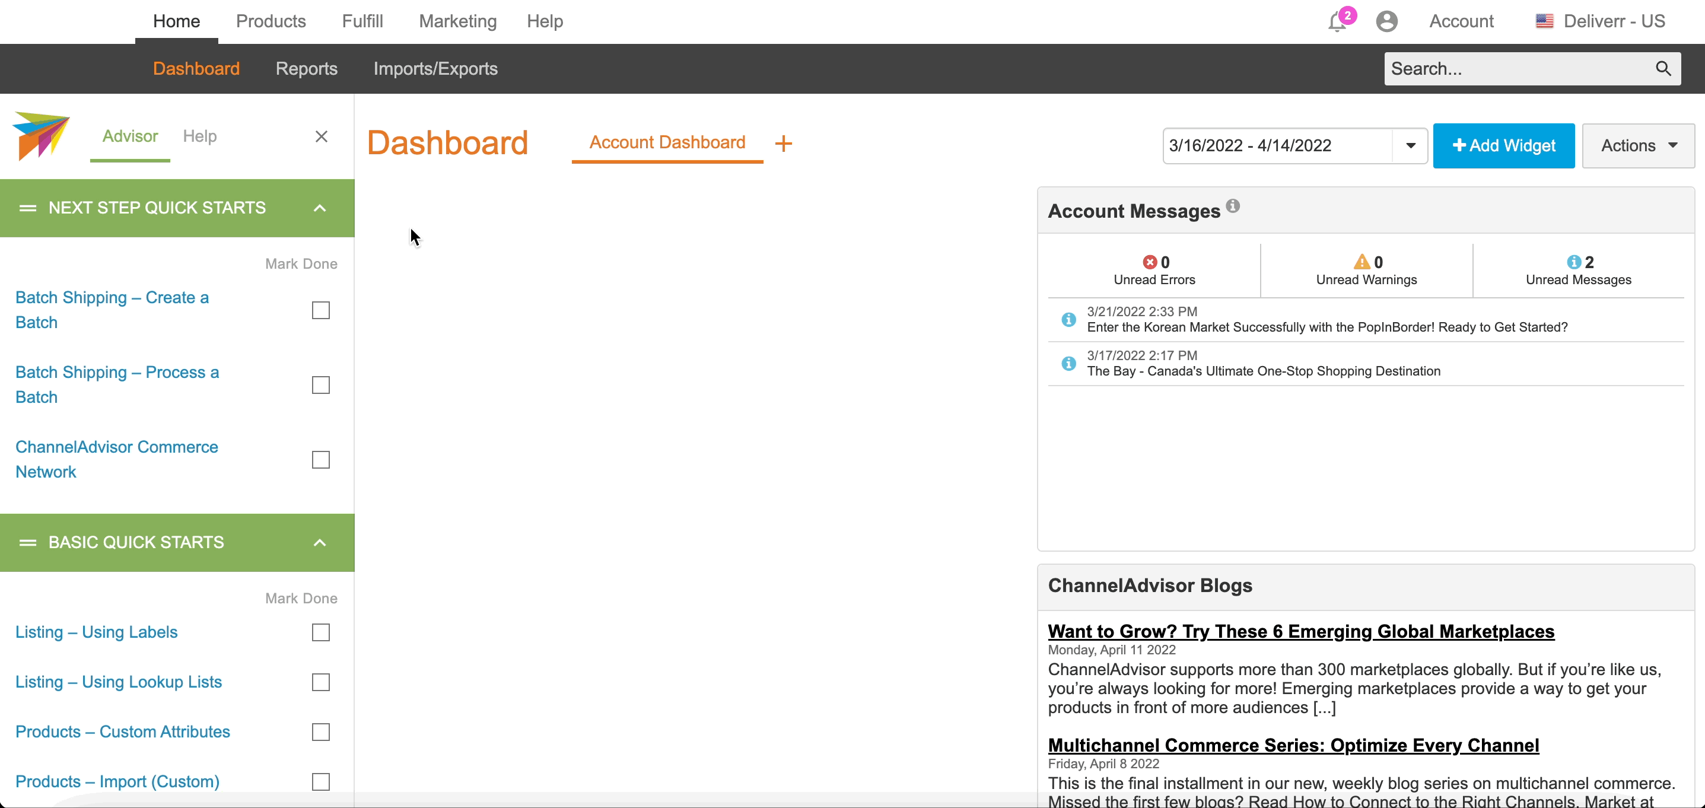Open Listing – Using Lookup Lists link

[x=119, y=682]
